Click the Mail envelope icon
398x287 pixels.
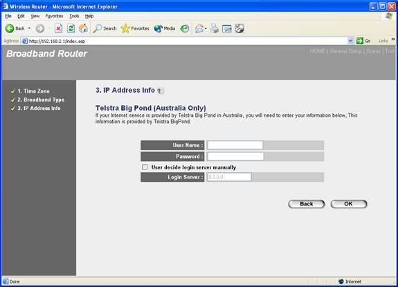click(x=199, y=28)
